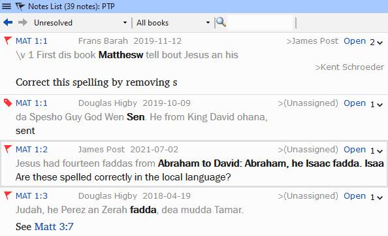Expand the chevron on the MAT 1:3 note
Image resolution: width=388 pixels, height=236 pixels.
[x=380, y=198]
